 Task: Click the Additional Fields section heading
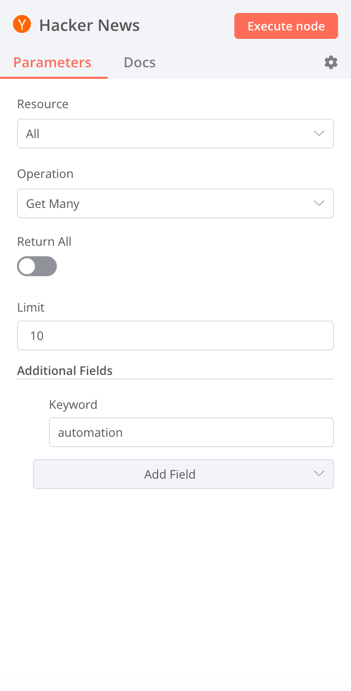coord(65,371)
